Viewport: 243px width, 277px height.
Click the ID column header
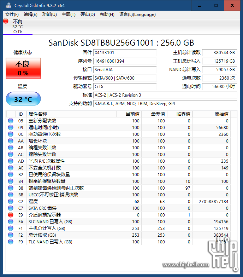(x=21, y=114)
